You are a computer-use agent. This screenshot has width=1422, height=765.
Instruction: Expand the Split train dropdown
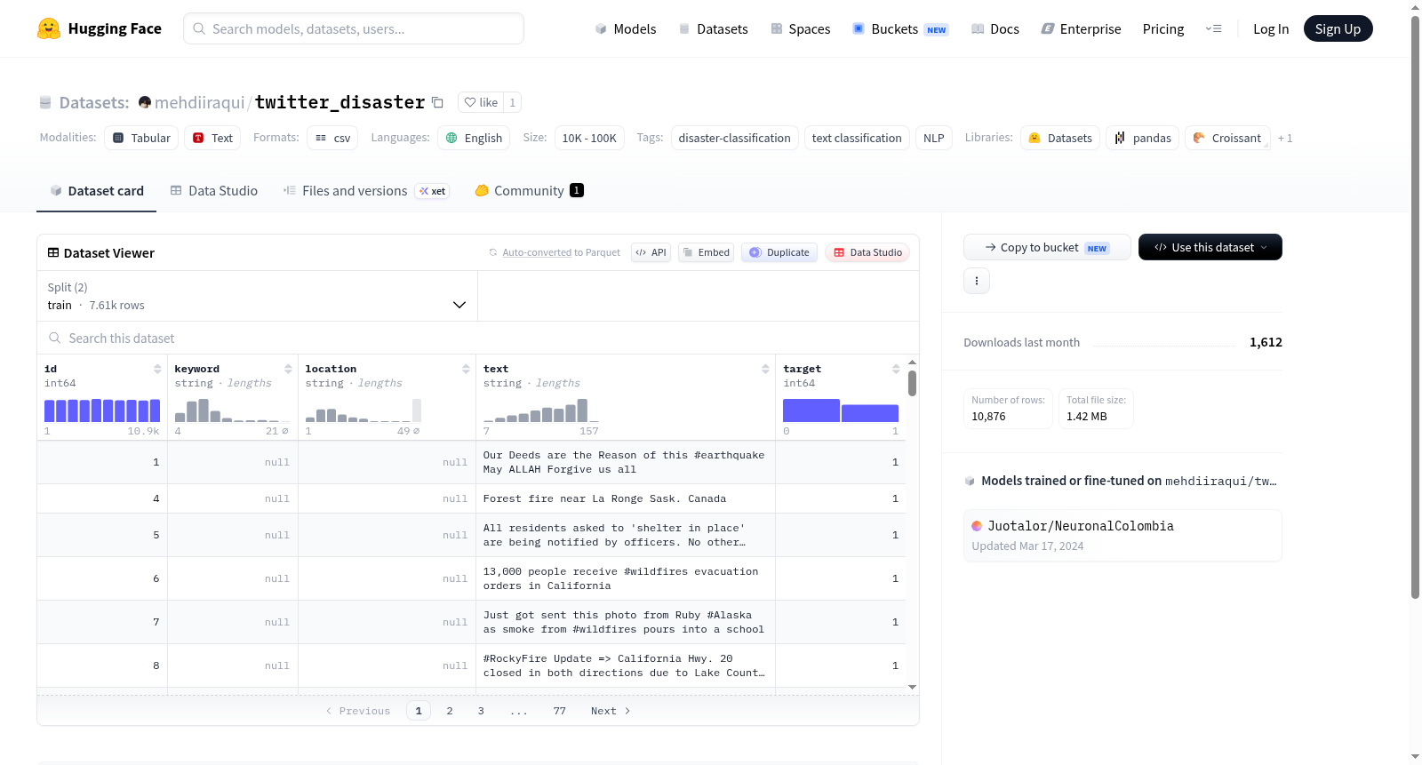point(258,296)
